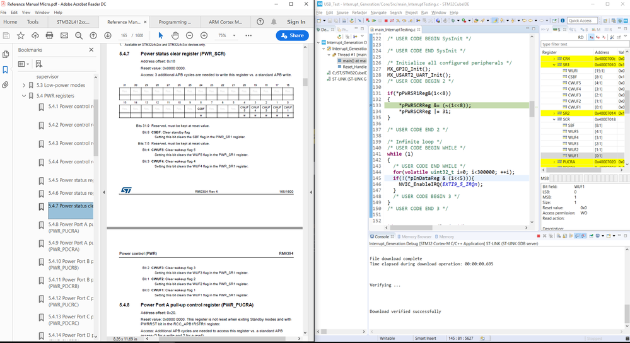The height and width of the screenshot is (343, 630).
Task: Collapse the SR1 register tree node
Action: pos(554,65)
